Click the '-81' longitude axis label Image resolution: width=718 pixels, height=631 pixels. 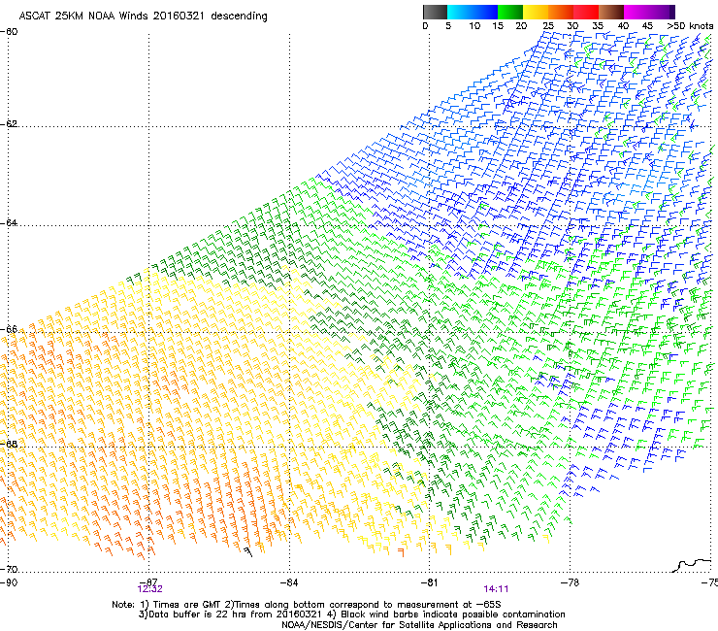tap(429, 582)
